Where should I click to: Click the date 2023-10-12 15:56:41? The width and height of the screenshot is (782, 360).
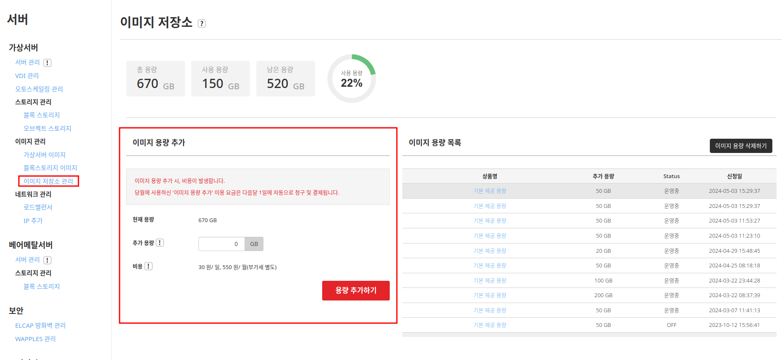click(734, 325)
